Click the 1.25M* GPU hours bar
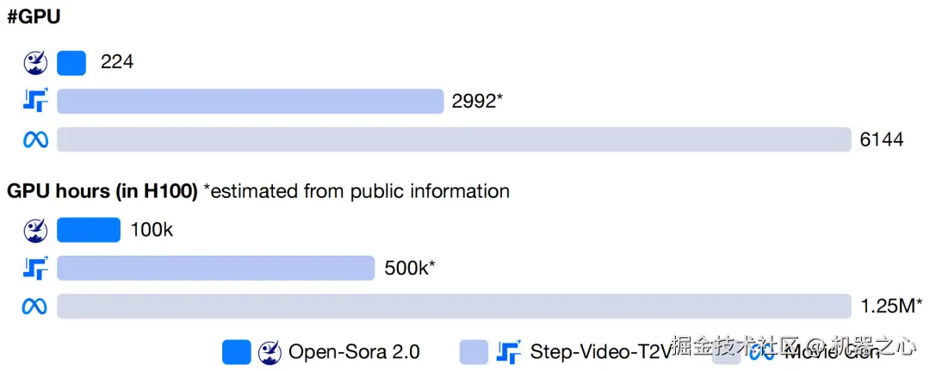The height and width of the screenshot is (371, 930). [455, 306]
